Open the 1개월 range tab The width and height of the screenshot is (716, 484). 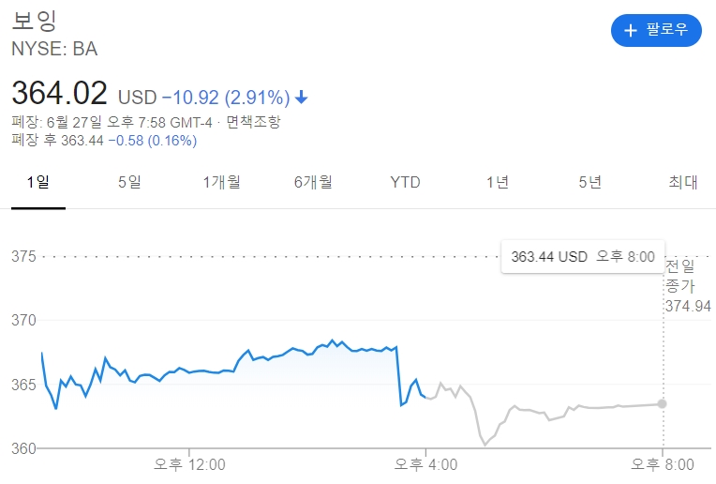click(x=221, y=182)
